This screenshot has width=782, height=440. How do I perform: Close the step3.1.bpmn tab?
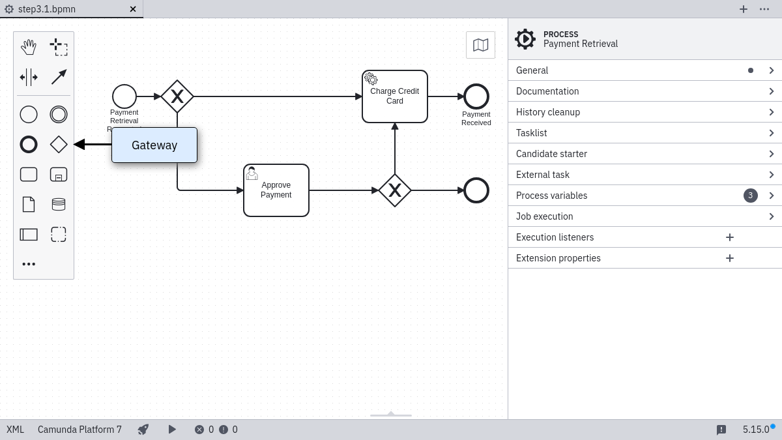[x=133, y=9]
